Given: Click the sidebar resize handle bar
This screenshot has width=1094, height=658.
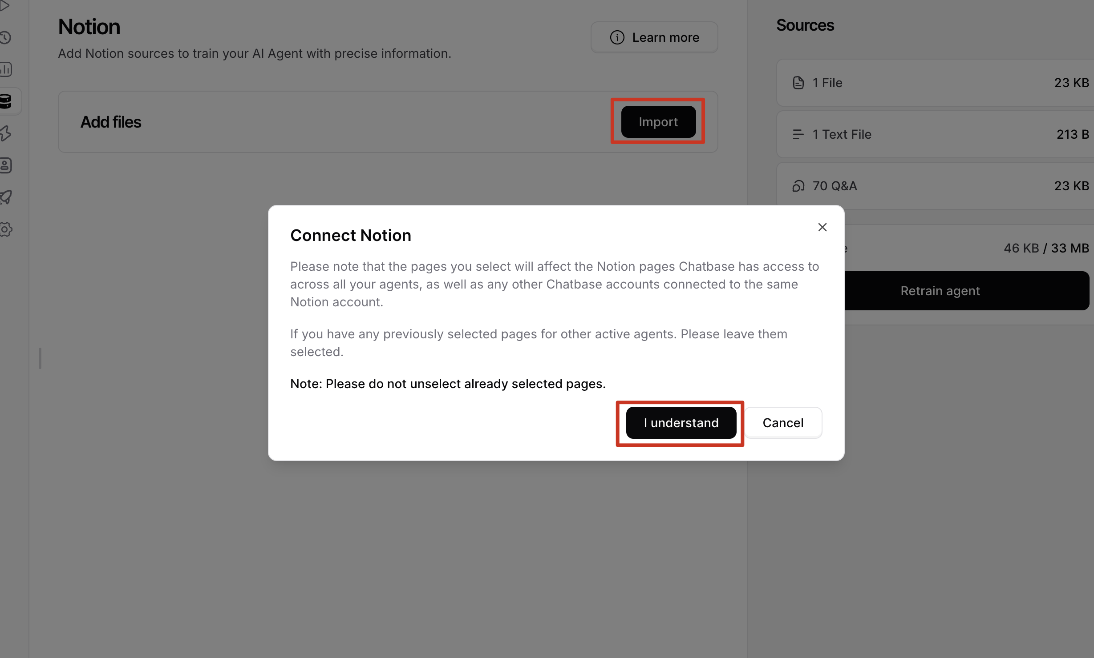Looking at the screenshot, I should click(x=40, y=358).
